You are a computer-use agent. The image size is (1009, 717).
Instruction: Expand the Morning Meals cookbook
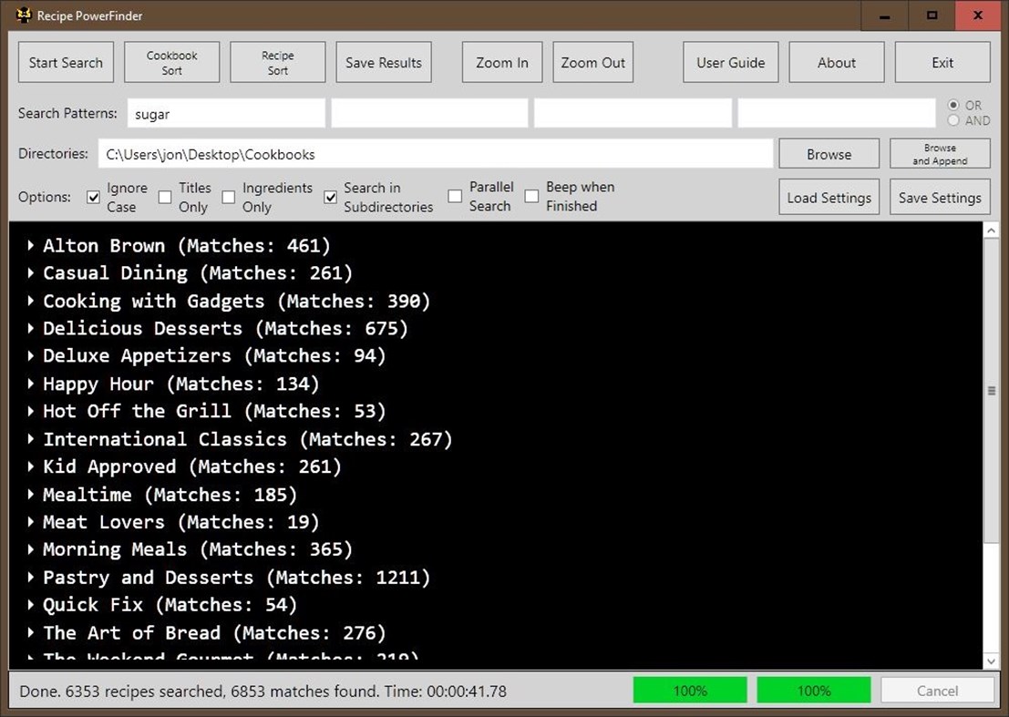30,549
